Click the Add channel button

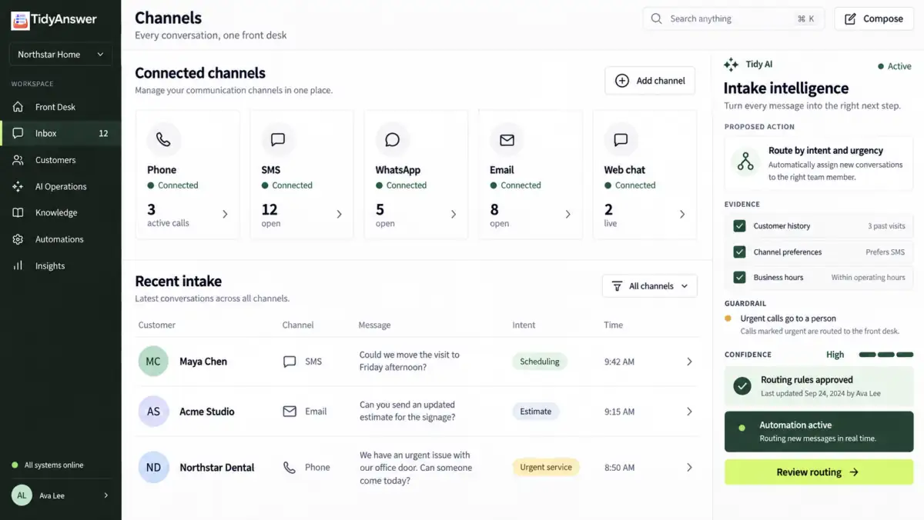[650, 81]
